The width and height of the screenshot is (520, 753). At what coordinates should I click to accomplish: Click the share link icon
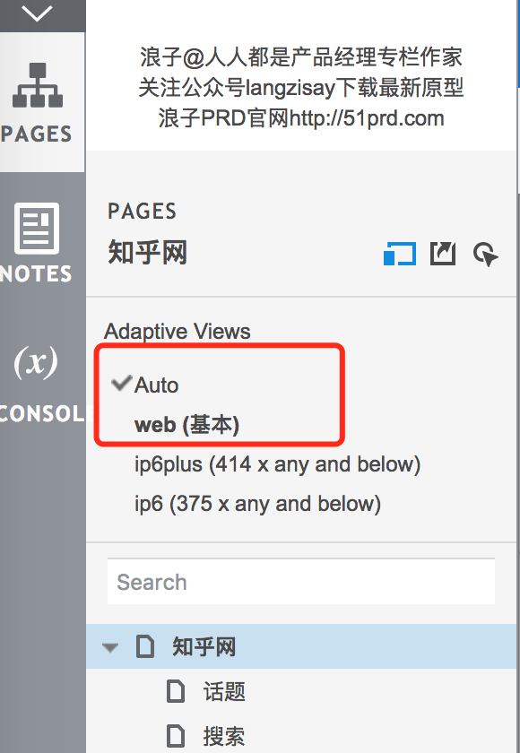pos(442,253)
